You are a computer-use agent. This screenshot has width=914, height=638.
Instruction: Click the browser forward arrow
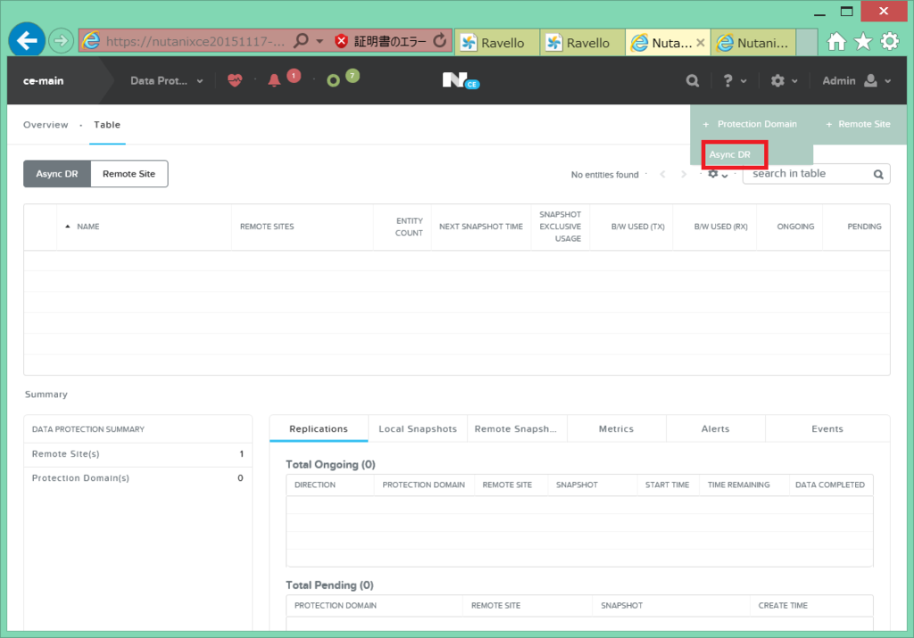pos(61,41)
